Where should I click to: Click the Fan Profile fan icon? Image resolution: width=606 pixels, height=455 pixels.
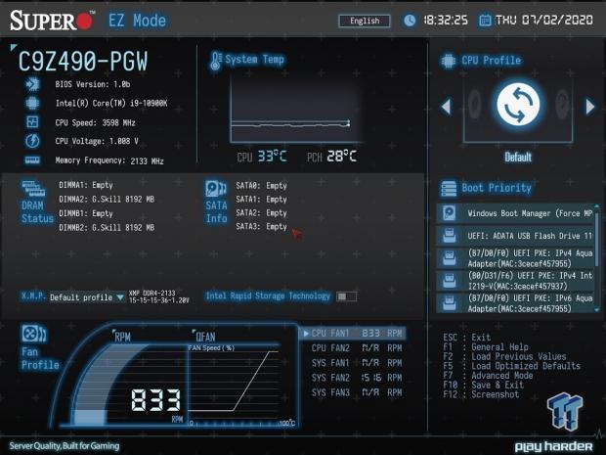[x=34, y=334]
